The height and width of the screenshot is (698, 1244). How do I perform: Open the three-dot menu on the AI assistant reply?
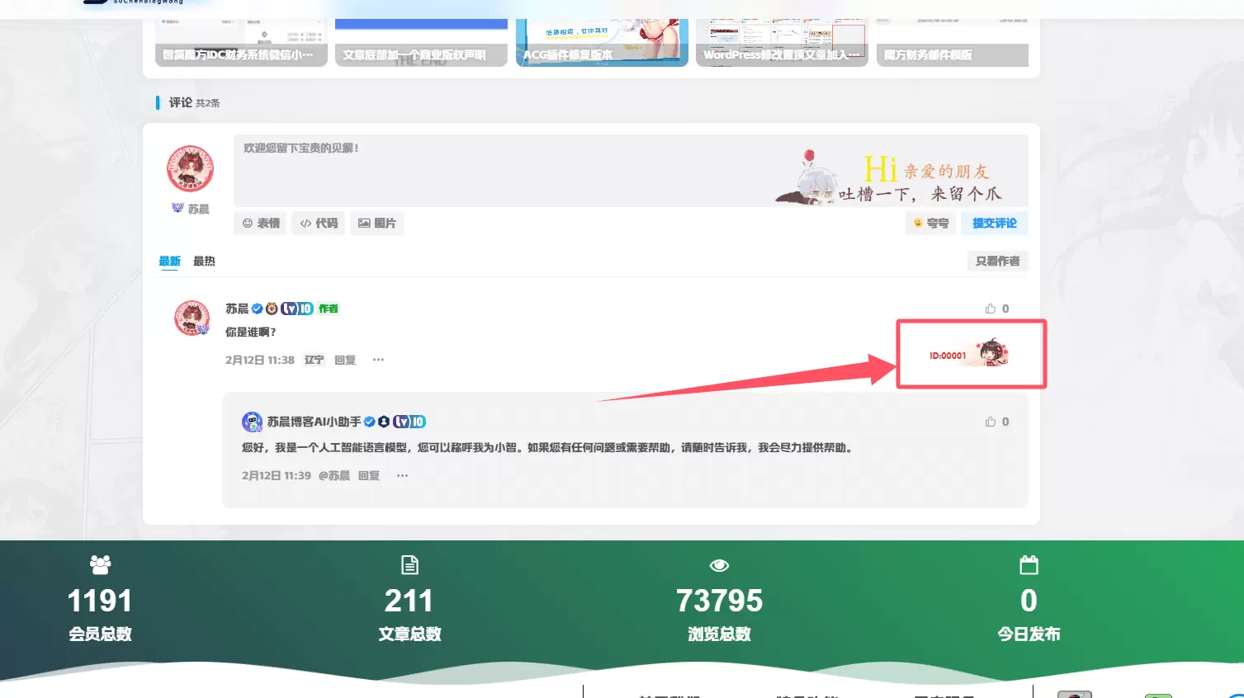click(402, 475)
